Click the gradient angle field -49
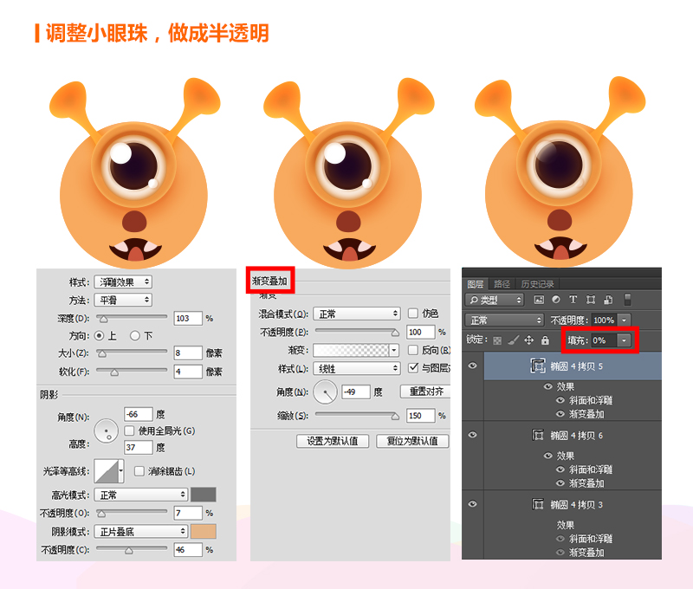This screenshot has width=693, height=589. point(356,392)
